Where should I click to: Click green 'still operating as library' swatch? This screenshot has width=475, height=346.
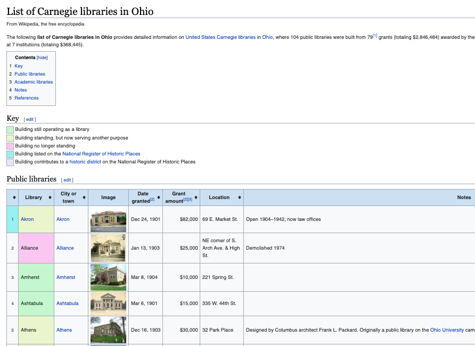[x=10, y=130]
